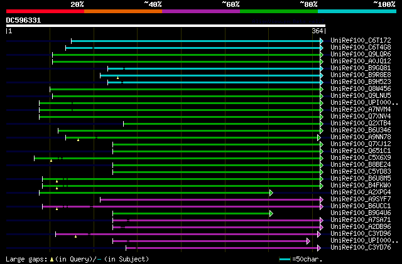Click the green alignment bar for UniRef100_Q8W456
The image size is (402, 264).
(185, 90)
